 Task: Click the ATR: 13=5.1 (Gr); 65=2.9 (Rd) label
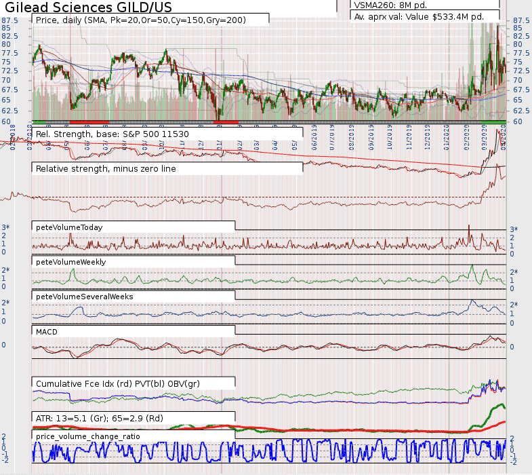tap(100, 419)
